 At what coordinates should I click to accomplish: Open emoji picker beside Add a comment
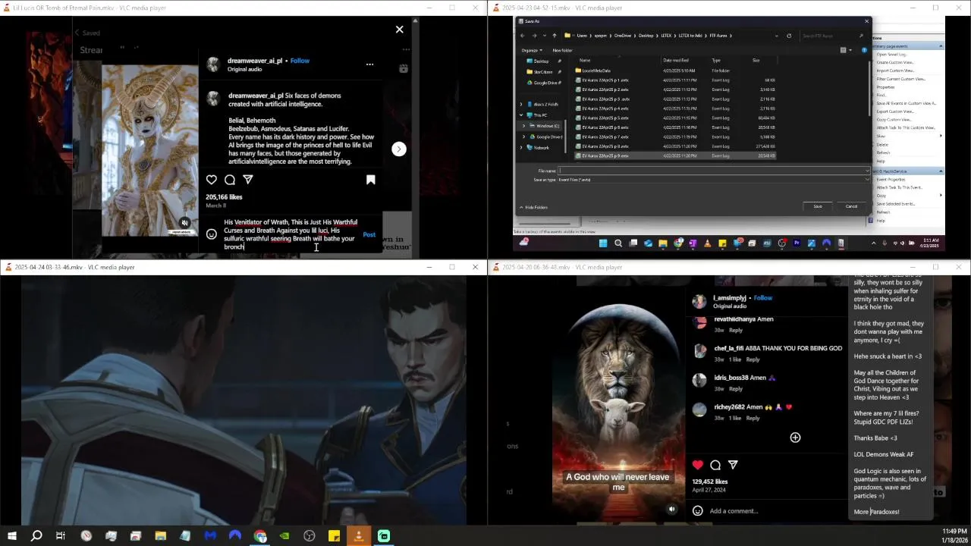coord(698,511)
